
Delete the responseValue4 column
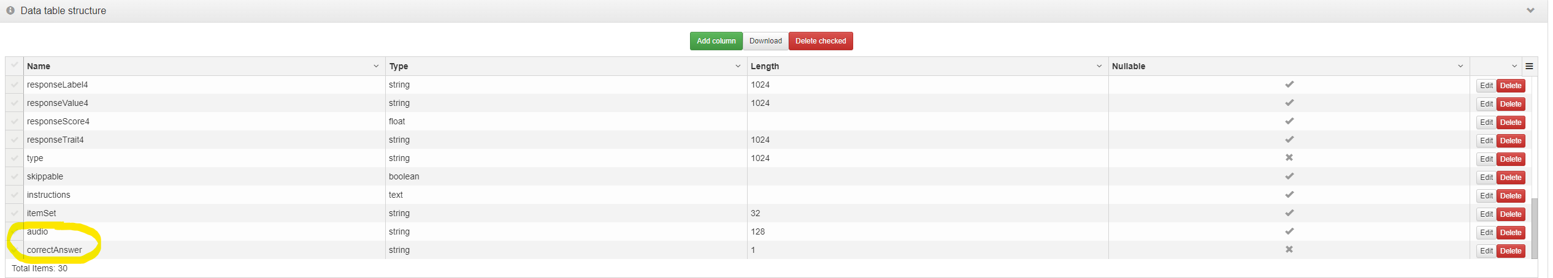click(x=1511, y=104)
